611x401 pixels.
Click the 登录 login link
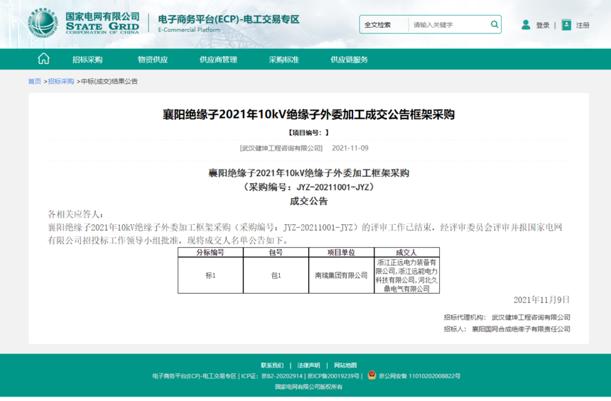542,26
